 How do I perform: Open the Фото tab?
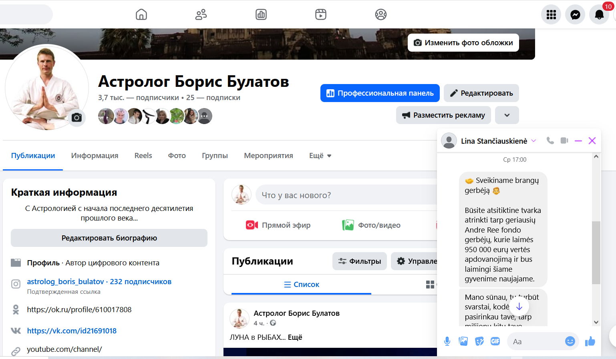[177, 156]
